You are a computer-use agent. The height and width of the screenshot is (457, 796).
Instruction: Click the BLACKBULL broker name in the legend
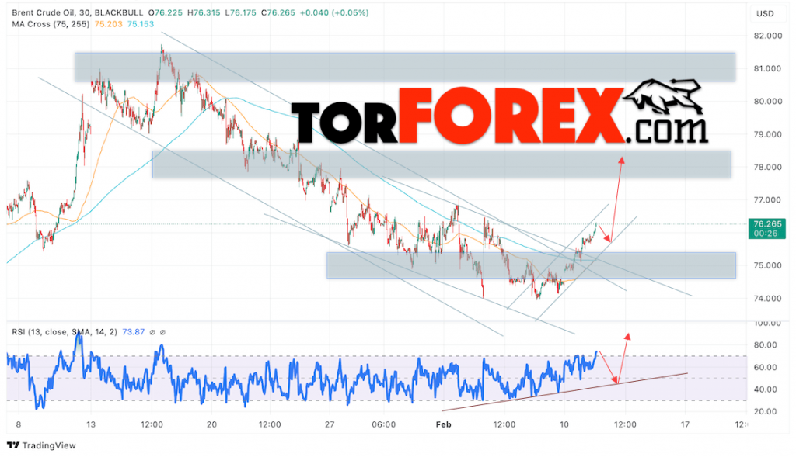point(118,12)
